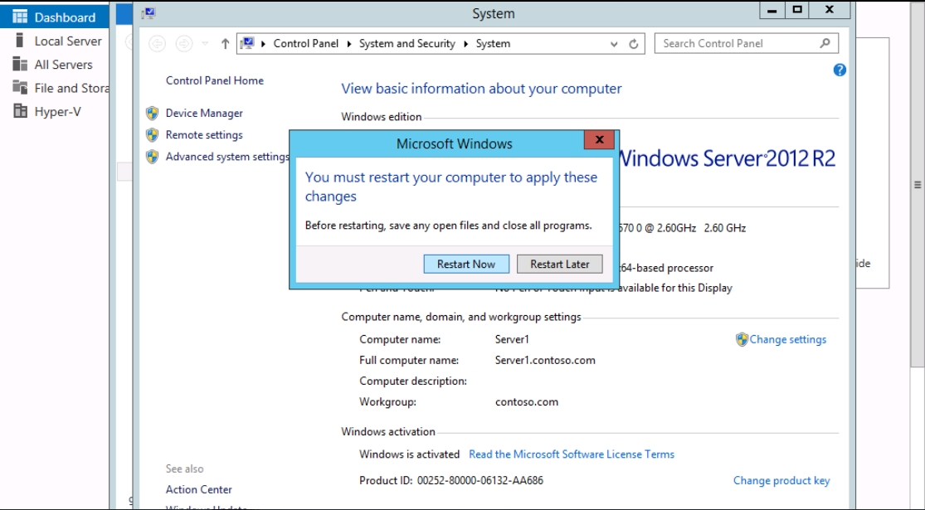Click Server1.contoso.com full computer name
Screen dimensions: 925x510
545,360
